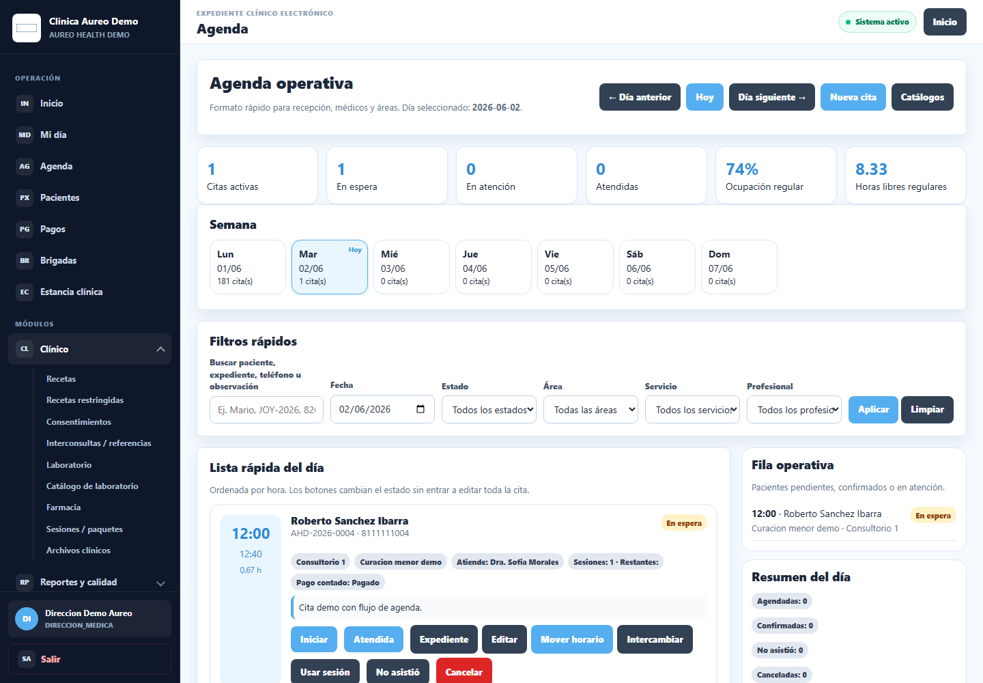Click the Fecha date field value
Image resolution: width=983 pixels, height=683 pixels.
coord(365,409)
